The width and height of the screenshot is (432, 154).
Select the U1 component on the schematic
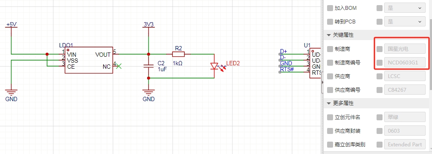[316, 63]
